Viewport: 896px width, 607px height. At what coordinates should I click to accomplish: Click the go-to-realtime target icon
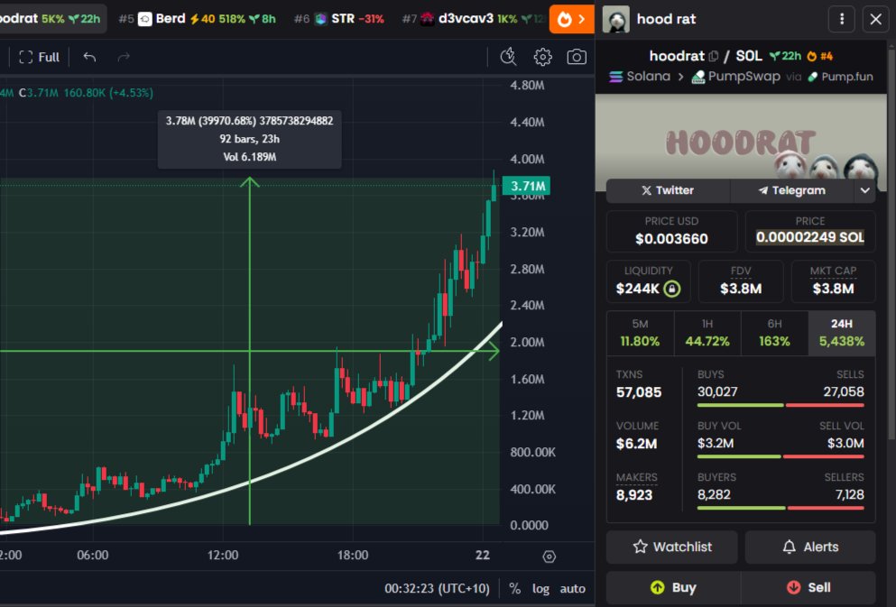pyautogui.click(x=550, y=556)
